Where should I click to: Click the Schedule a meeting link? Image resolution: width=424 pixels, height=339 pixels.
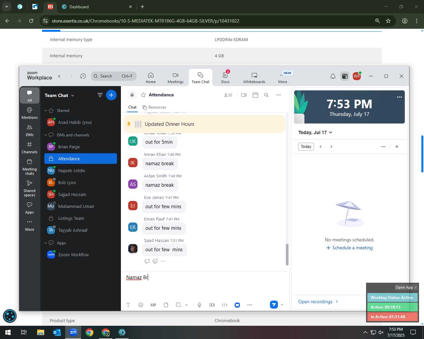point(349,248)
